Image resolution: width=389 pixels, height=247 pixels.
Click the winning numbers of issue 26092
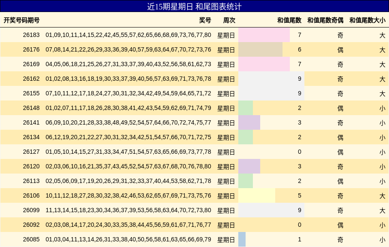[x=128, y=225]
